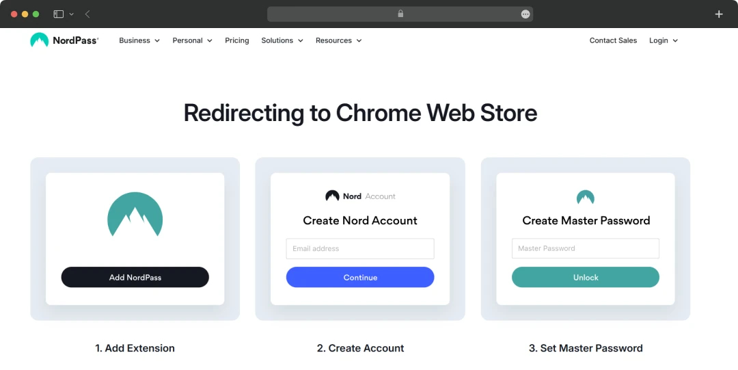Minimize the window with the yellow button
Image resolution: width=738 pixels, height=370 pixels.
point(25,14)
